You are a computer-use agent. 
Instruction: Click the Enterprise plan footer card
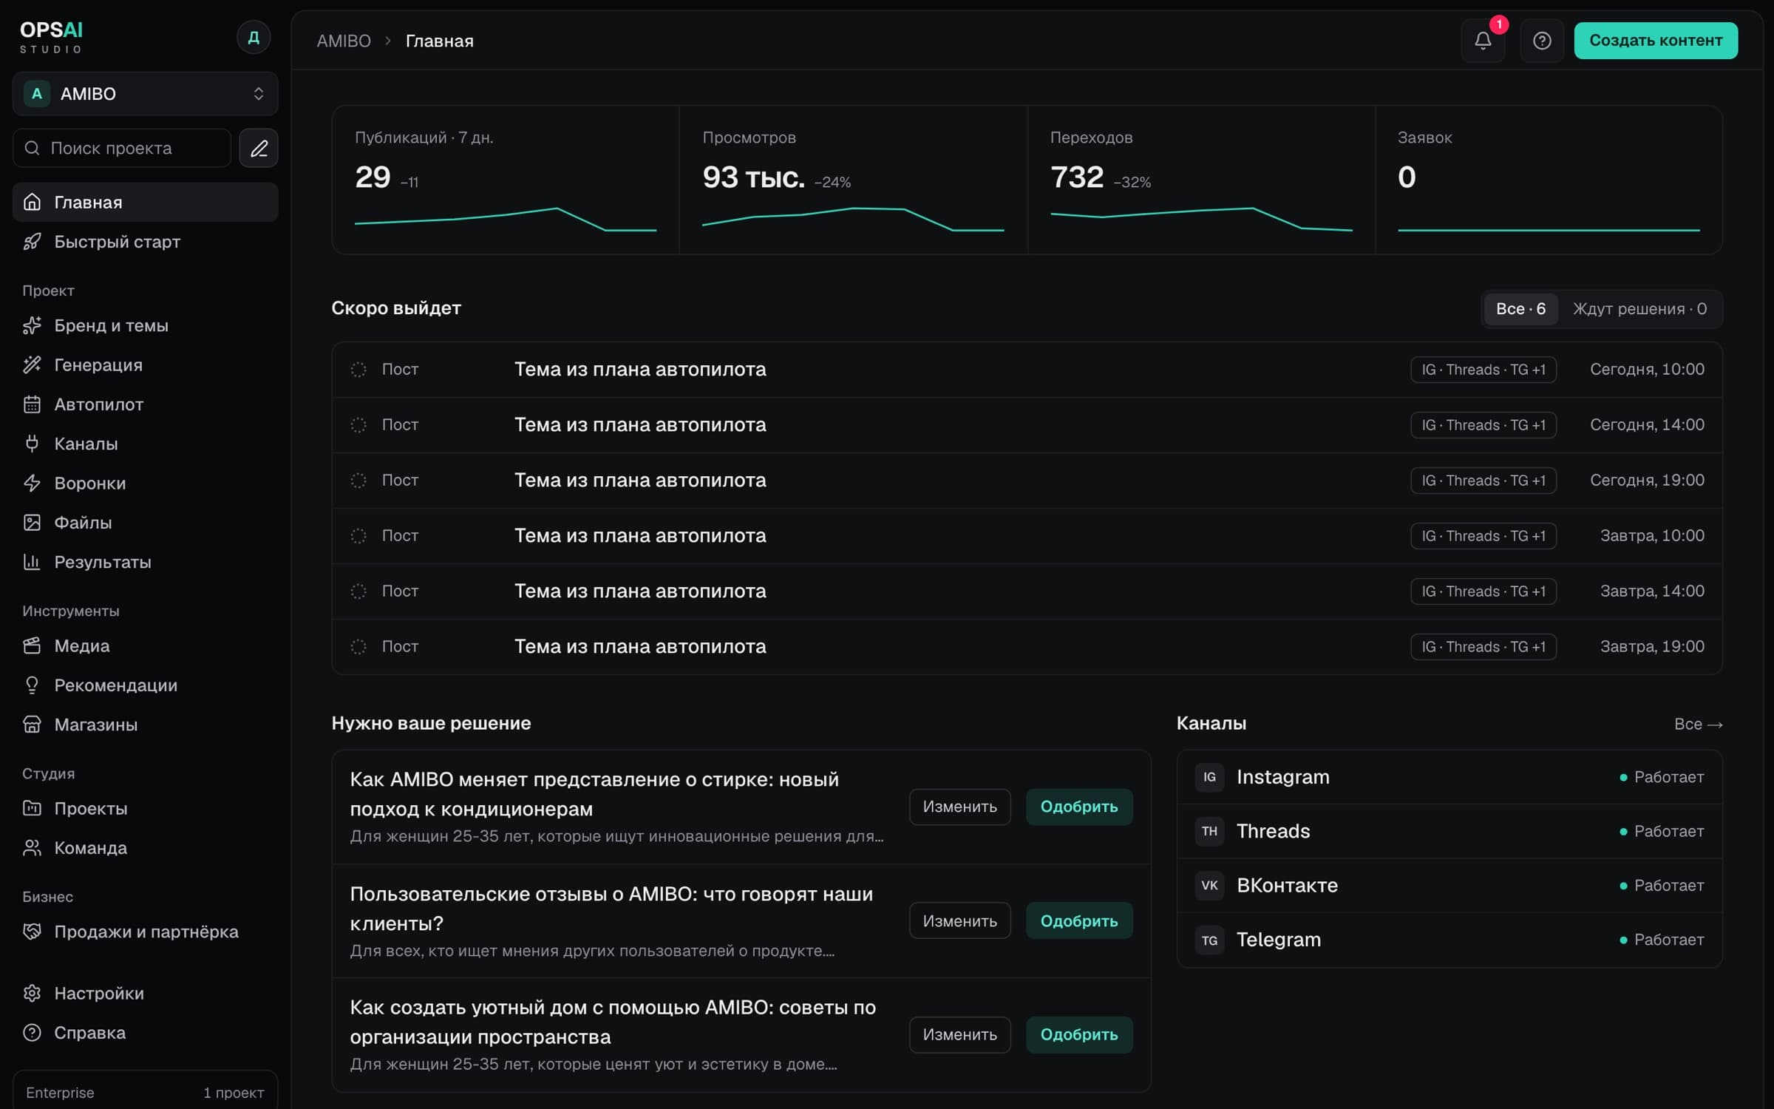pos(145,1091)
